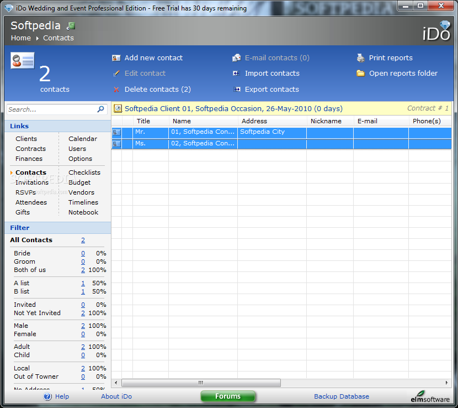Click the contract icon beside Softpedia Client 01
Screen dimensions: 458x408
[x=118, y=108]
